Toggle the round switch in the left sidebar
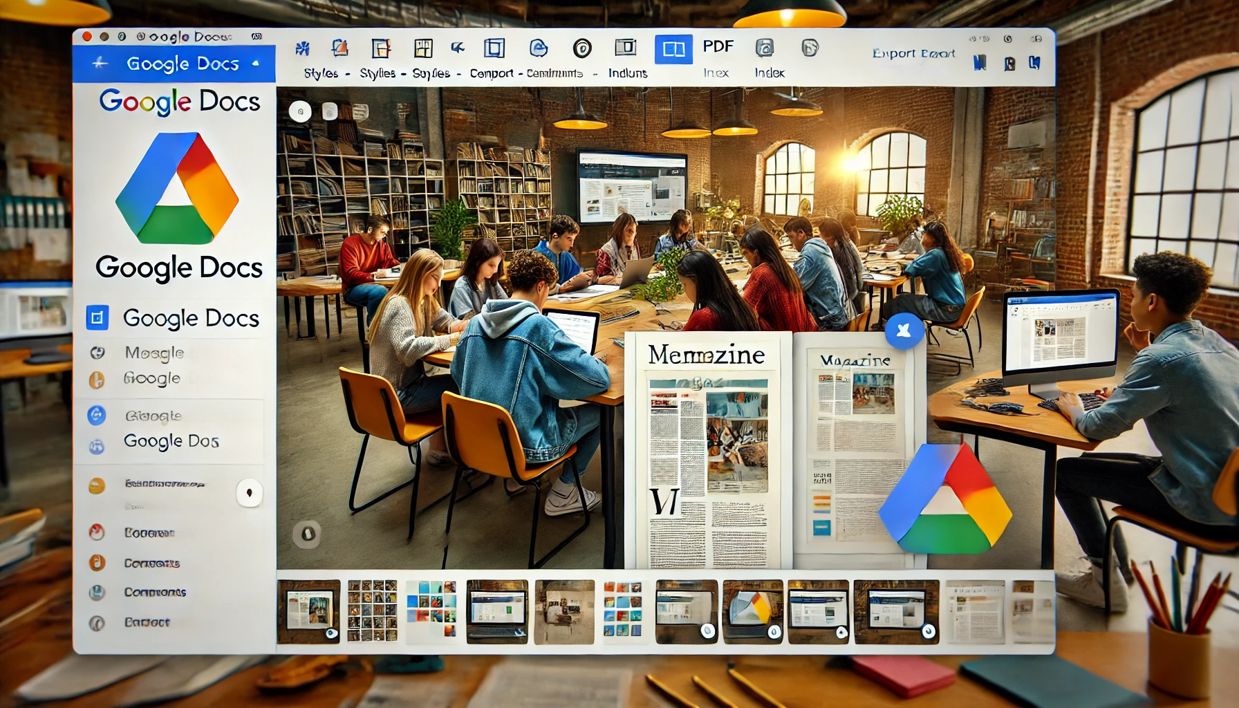 [x=249, y=492]
